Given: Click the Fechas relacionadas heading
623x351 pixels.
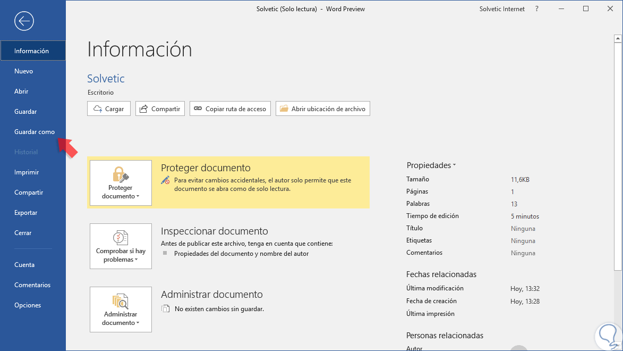Looking at the screenshot, I should [x=441, y=274].
